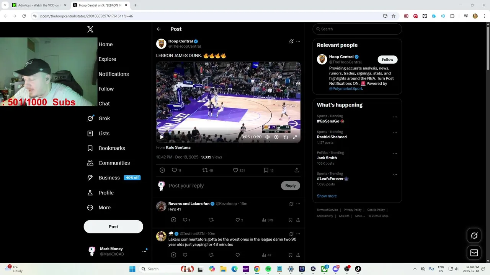This screenshot has width=490, height=275.
Task: Like the "He's 41" reply
Action: tap(239, 220)
